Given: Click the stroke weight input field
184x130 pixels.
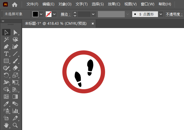Looking at the screenshot, I should pos(84,14).
